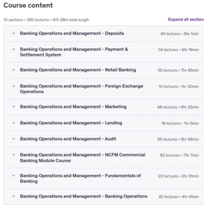Expand the NCFM Commercial Banking Module chevron
Viewport: 204px width, 205px height.
pyautogui.click(x=14, y=155)
